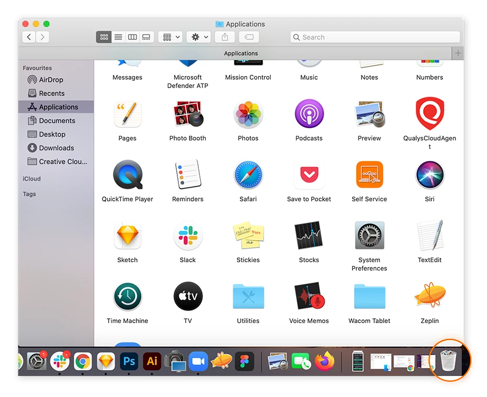
Task: Select the QualysCloudAgent icon
Action: pyautogui.click(x=430, y=113)
